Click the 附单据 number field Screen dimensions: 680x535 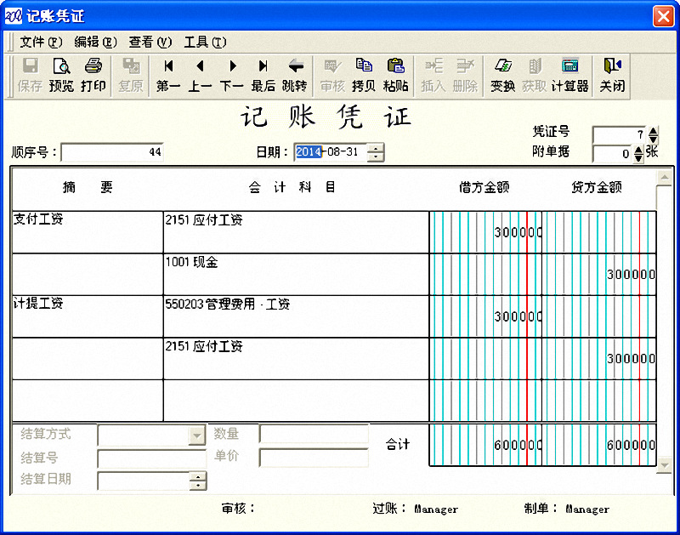click(x=613, y=154)
